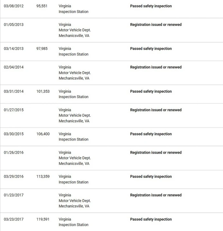The image size is (223, 231).
Task: Select the 03/23/2017 date entry
Action: 14,219
